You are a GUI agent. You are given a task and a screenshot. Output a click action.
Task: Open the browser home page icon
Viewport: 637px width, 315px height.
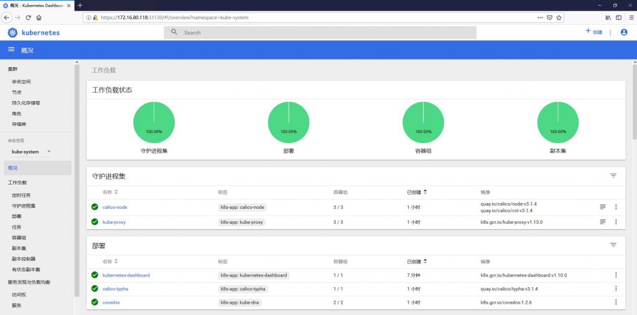pyautogui.click(x=39, y=17)
